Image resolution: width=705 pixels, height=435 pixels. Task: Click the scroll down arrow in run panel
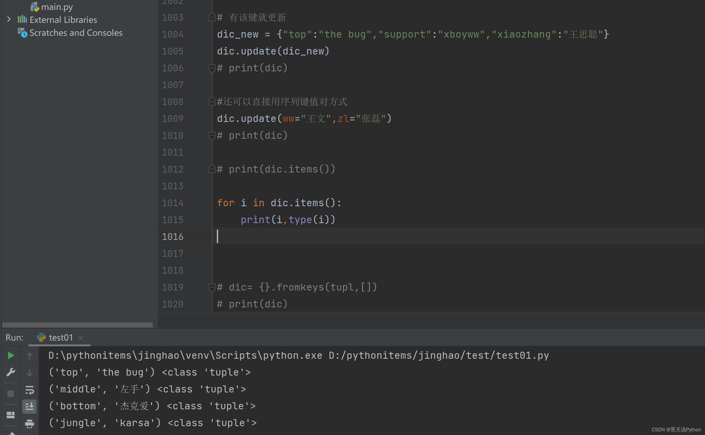[29, 372]
